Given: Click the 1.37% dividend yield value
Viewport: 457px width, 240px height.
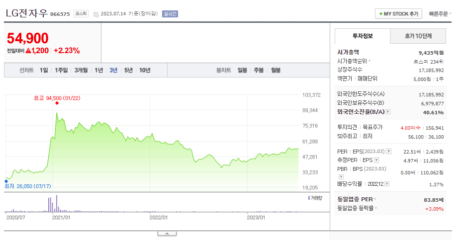Looking at the screenshot, I should [436, 185].
